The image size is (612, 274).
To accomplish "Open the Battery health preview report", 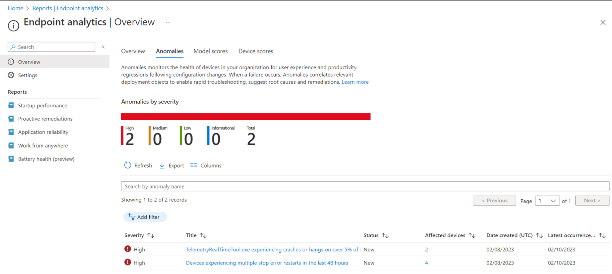I will tap(46, 159).
